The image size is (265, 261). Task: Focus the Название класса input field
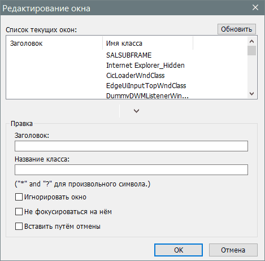pos(131,169)
